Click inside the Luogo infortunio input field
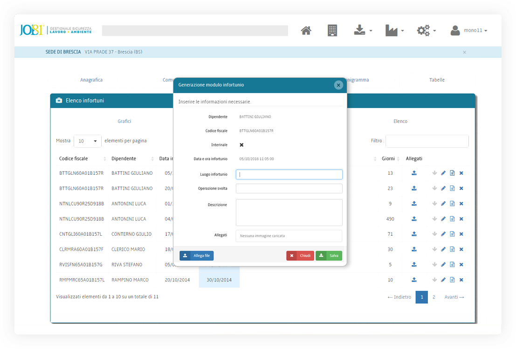 (289, 173)
